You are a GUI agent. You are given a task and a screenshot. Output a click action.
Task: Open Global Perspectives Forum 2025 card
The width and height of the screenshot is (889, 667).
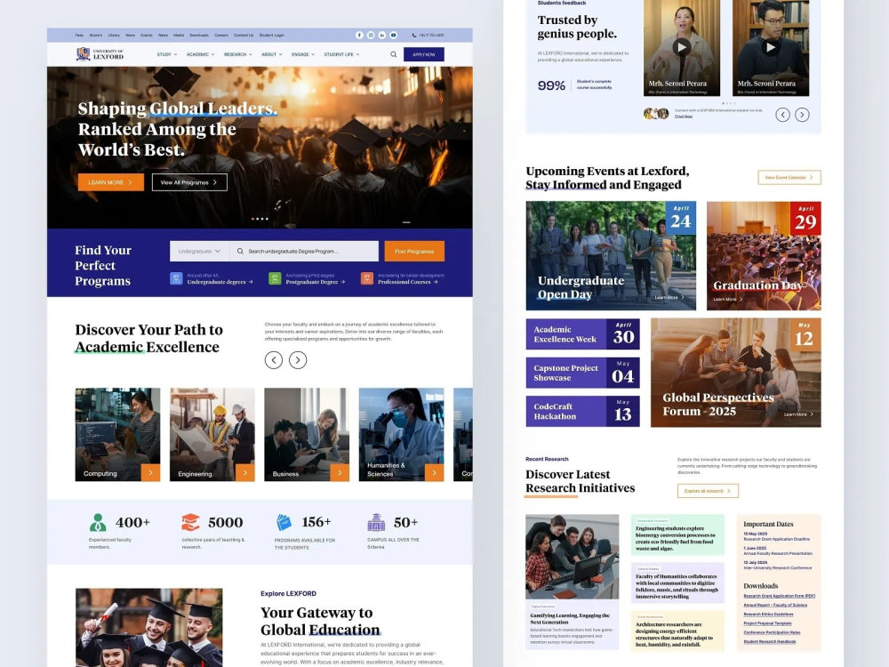pos(736,373)
